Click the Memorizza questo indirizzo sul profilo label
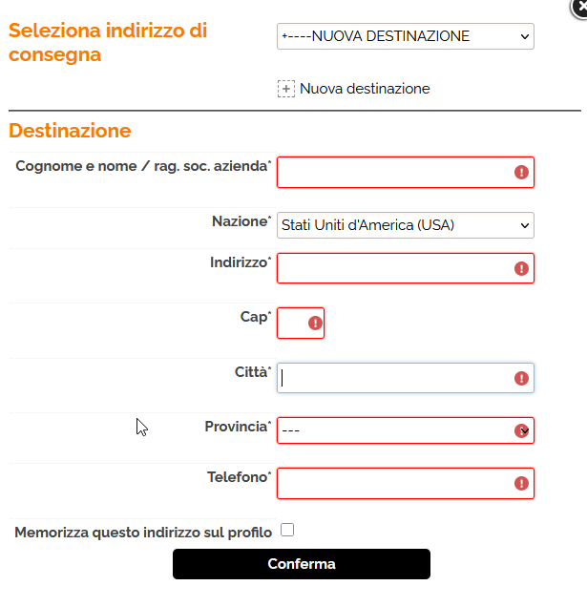Screen dimensions: 587x607 143,533
